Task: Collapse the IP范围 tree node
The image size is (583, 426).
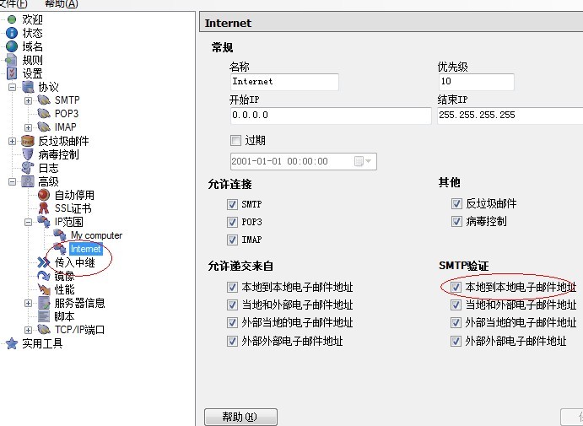Action: click(x=28, y=223)
